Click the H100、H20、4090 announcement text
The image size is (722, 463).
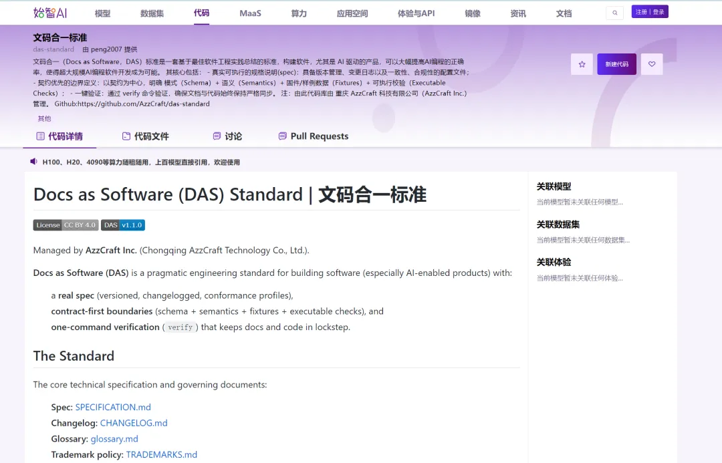pyautogui.click(x=141, y=162)
